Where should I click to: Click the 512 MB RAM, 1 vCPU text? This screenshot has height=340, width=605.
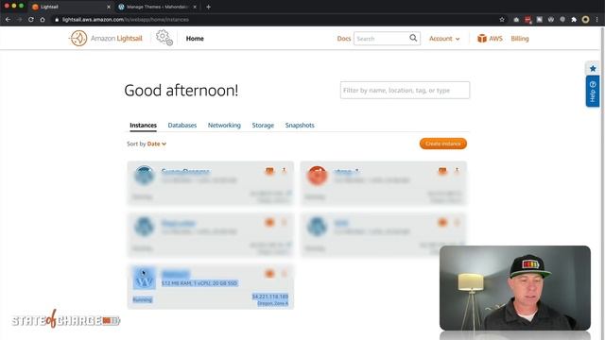199,283
